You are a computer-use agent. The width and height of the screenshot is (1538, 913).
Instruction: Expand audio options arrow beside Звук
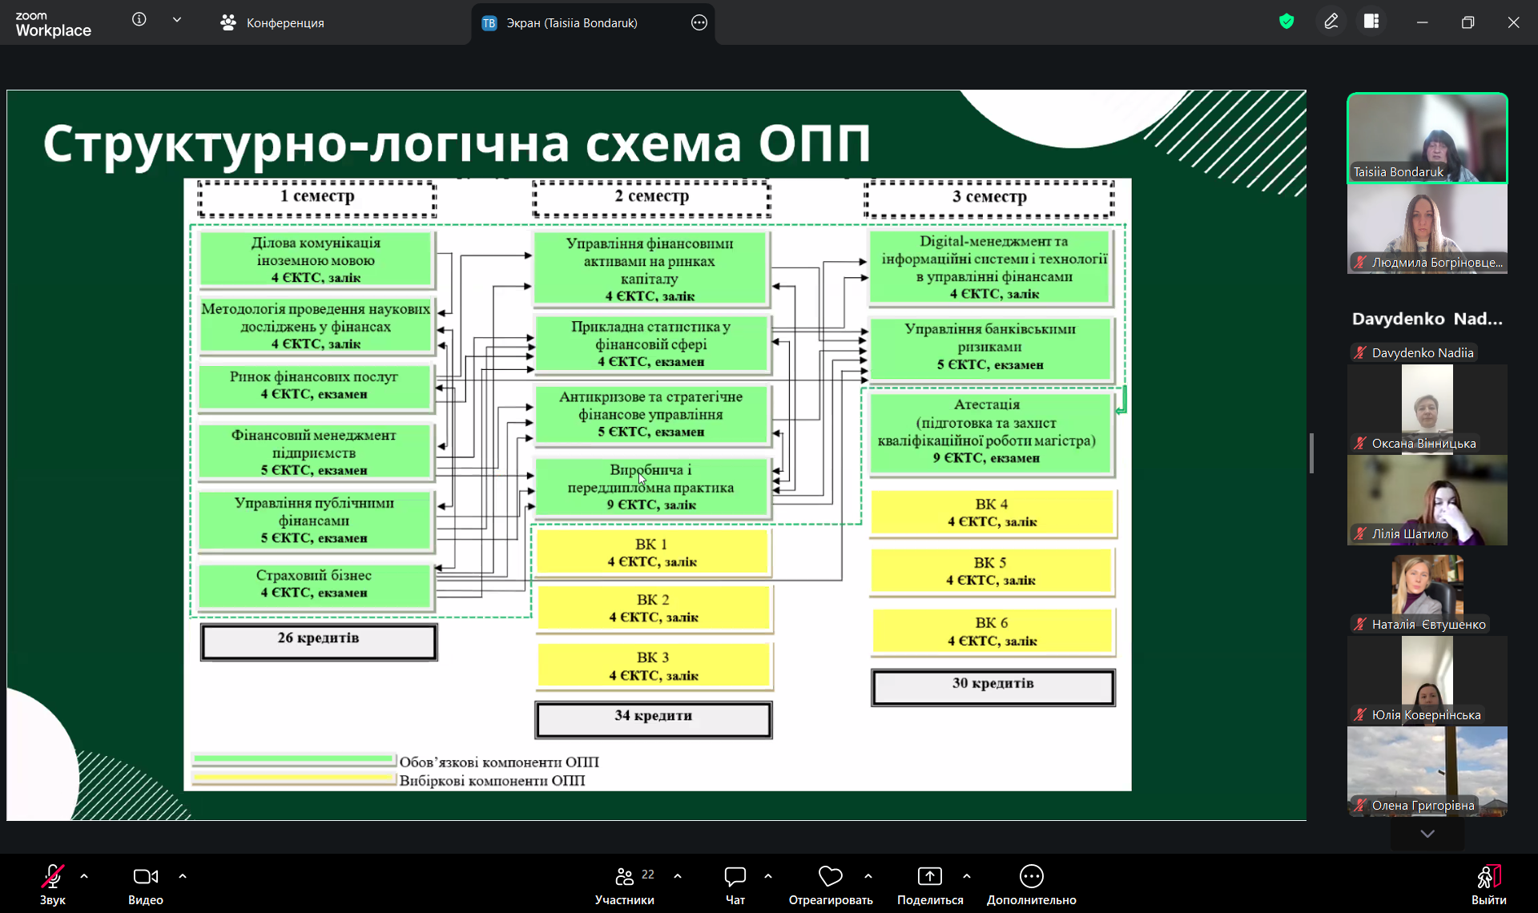(x=84, y=876)
